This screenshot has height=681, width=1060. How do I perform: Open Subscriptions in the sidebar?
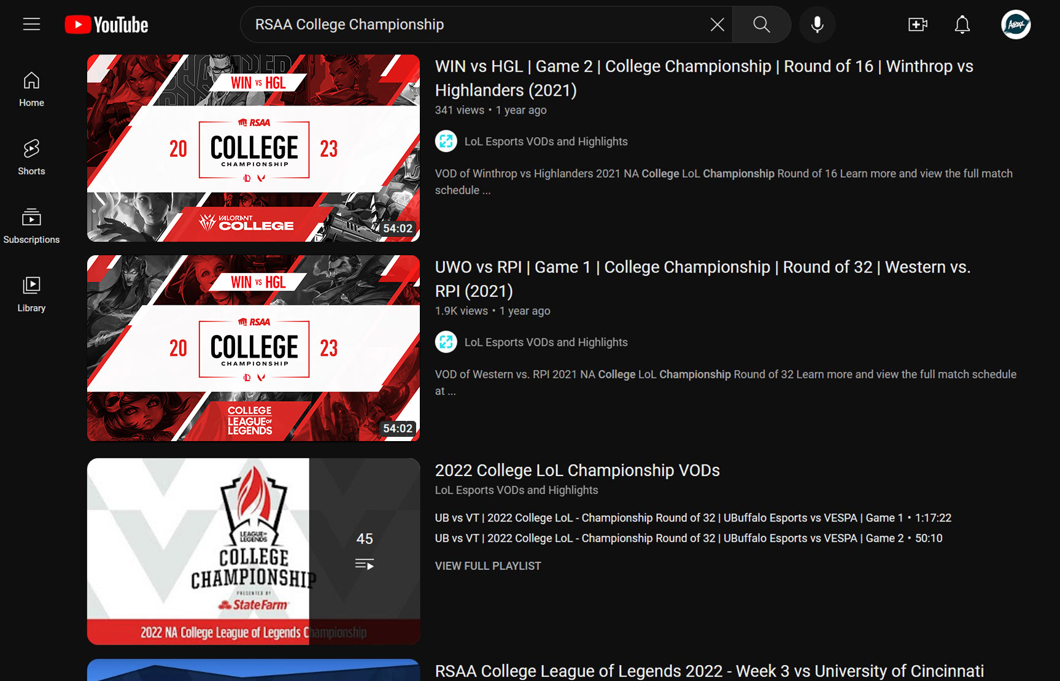(x=31, y=226)
